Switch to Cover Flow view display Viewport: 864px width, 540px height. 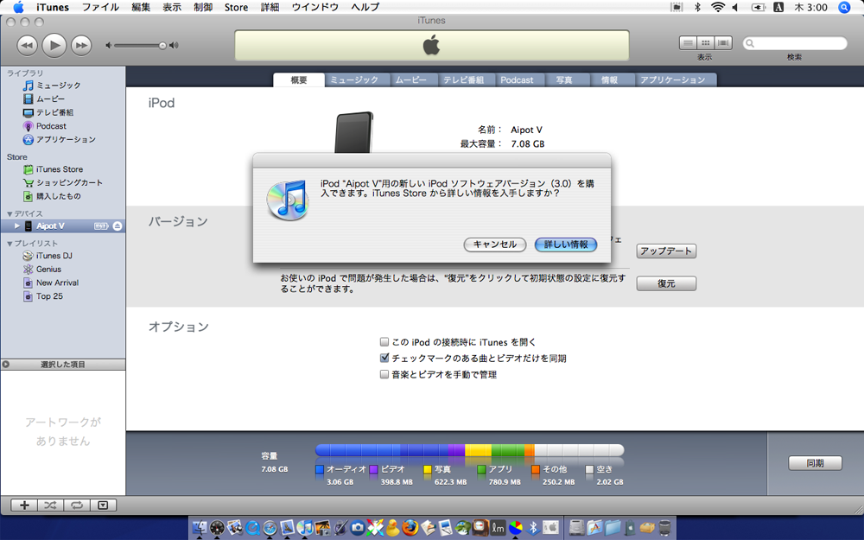click(x=723, y=42)
